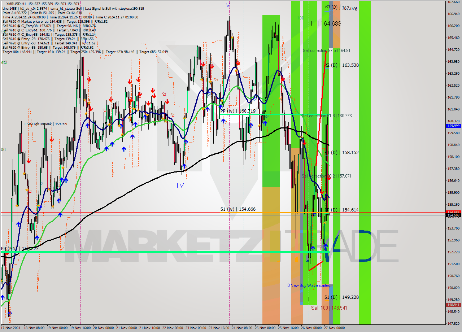Click the '27 Nov 00:00' time axis label
Viewport: 462px width, 332px height.
tap(335, 328)
